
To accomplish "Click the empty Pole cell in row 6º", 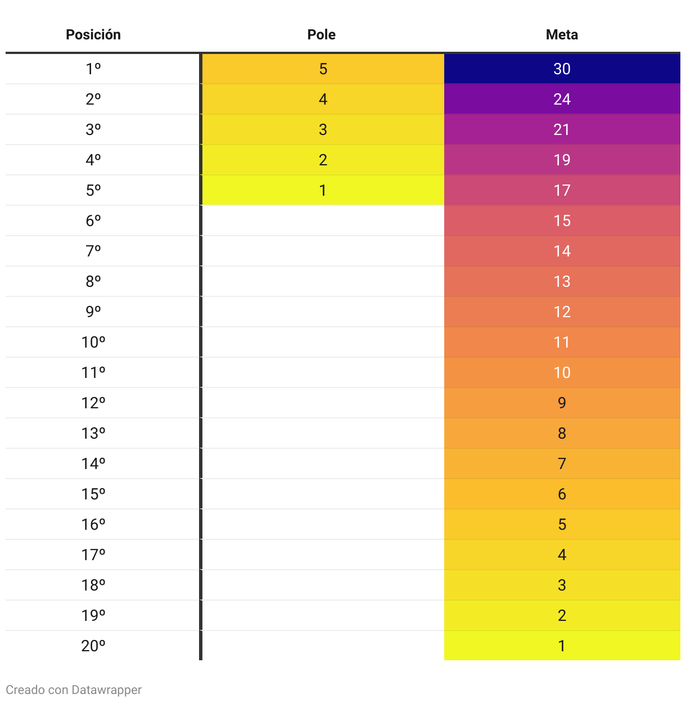I will (x=323, y=220).
